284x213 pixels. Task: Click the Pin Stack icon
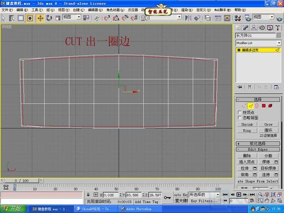coord(240,87)
